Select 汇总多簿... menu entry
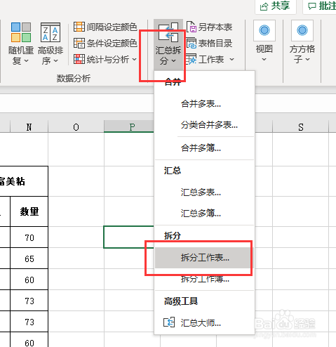 point(205,213)
